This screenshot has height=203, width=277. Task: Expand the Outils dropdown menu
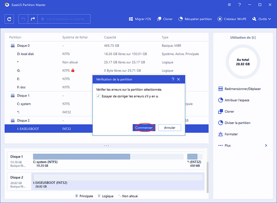(x=261, y=19)
